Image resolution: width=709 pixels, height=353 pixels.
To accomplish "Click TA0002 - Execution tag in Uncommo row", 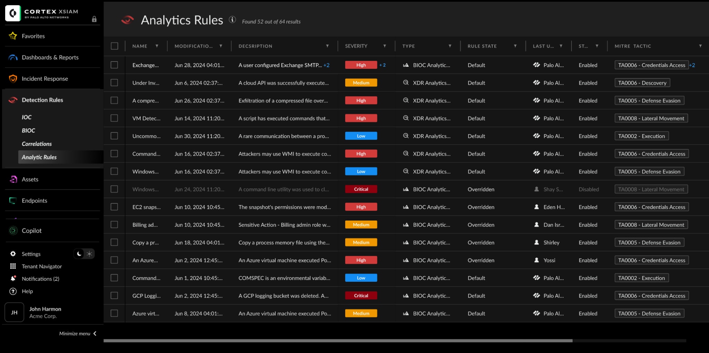I will pos(641,136).
